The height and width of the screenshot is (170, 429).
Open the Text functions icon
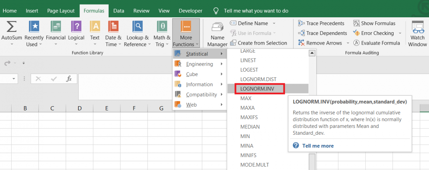pos(95,27)
